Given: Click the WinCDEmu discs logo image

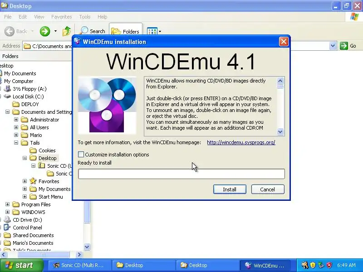Looking at the screenshot, I should coord(107,105).
